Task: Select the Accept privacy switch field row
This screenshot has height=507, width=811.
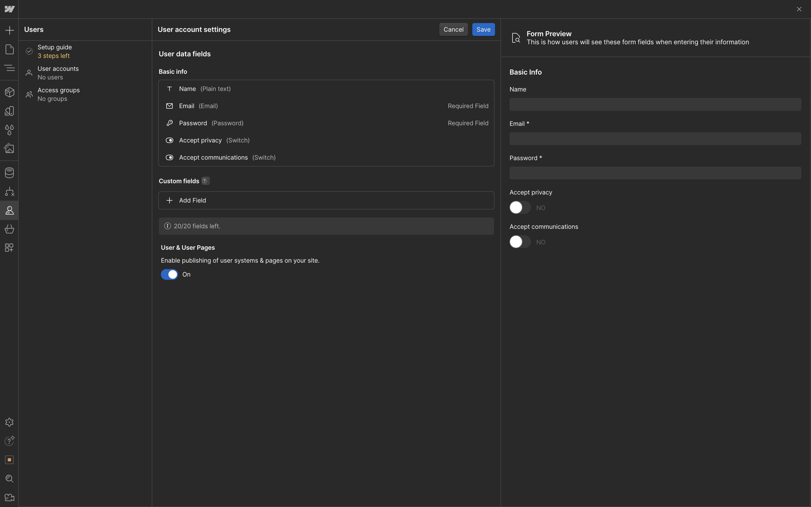Action: [326, 140]
